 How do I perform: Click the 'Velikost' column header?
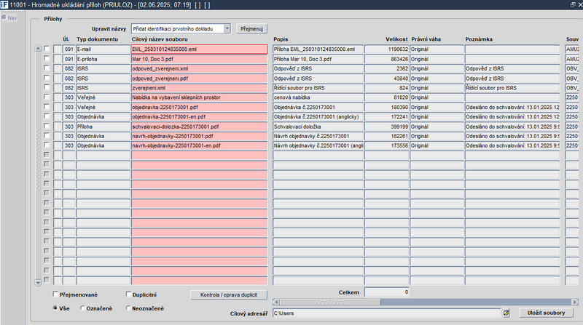[x=396, y=39]
